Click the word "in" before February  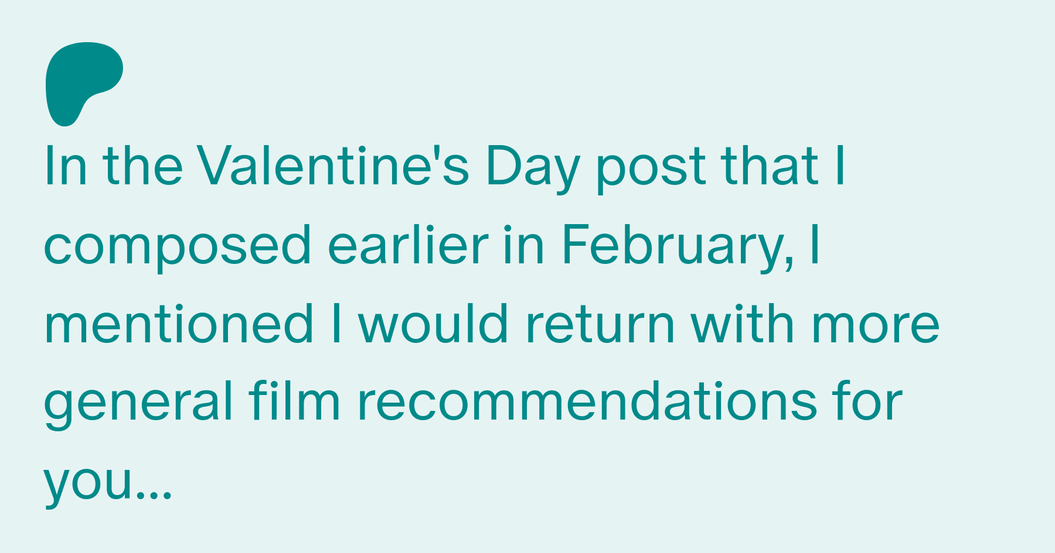[525, 246]
